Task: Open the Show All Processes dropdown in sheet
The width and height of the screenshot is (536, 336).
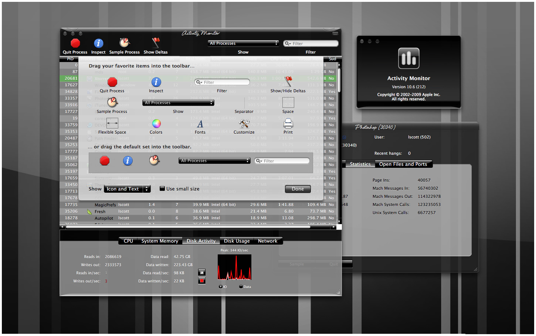Action: tap(178, 103)
